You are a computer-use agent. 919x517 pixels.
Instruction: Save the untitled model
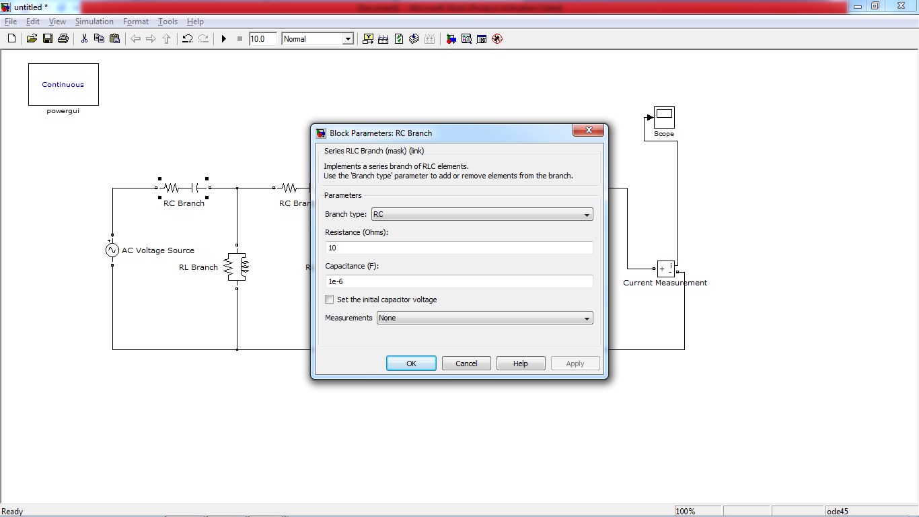pyautogui.click(x=47, y=38)
